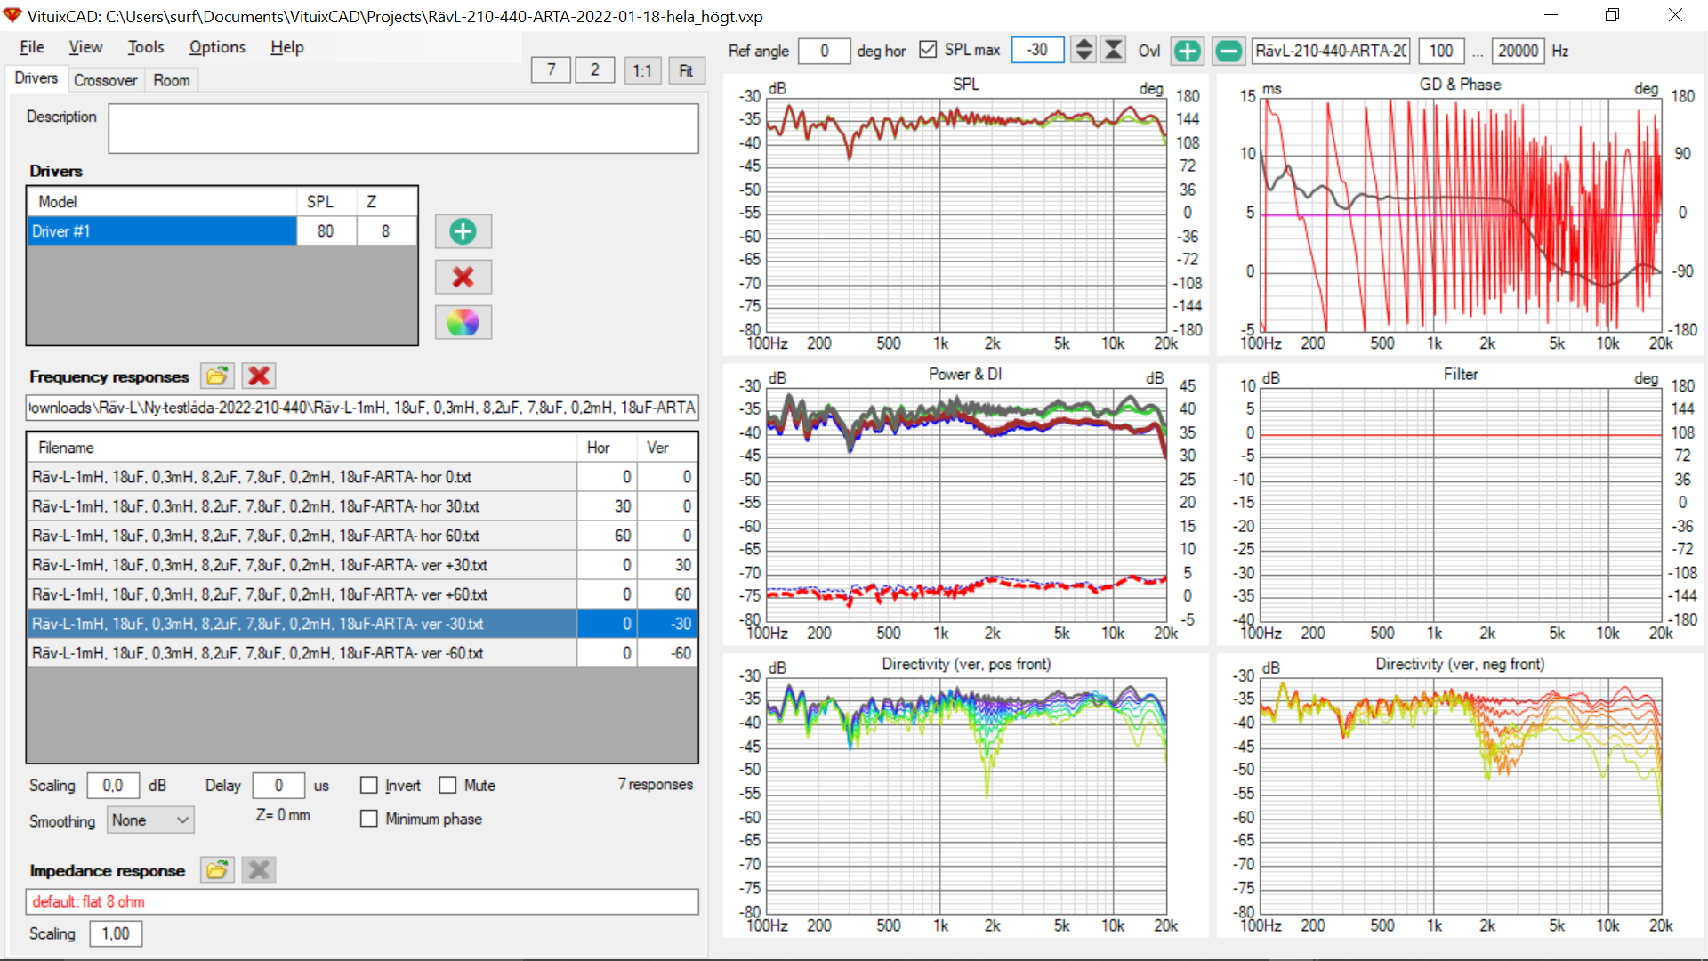Viewport: 1708px width, 961px height.
Task: Click the impedance Scaling field 1,00
Action: click(116, 933)
